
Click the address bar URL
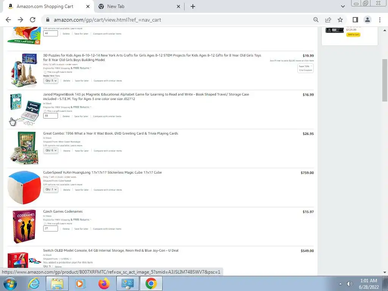[107, 20]
